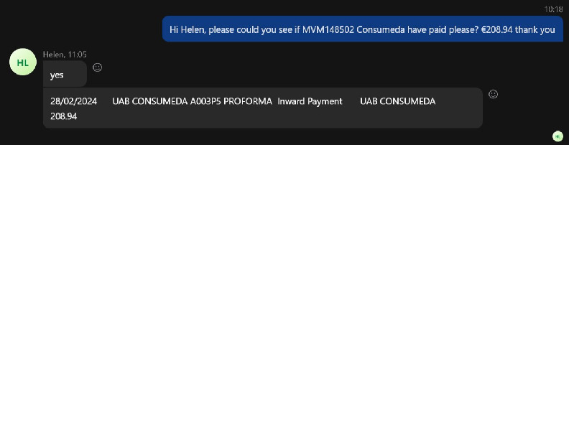The height and width of the screenshot is (439, 569).
Task: Click the small read-receipt avatar
Action: (x=558, y=136)
